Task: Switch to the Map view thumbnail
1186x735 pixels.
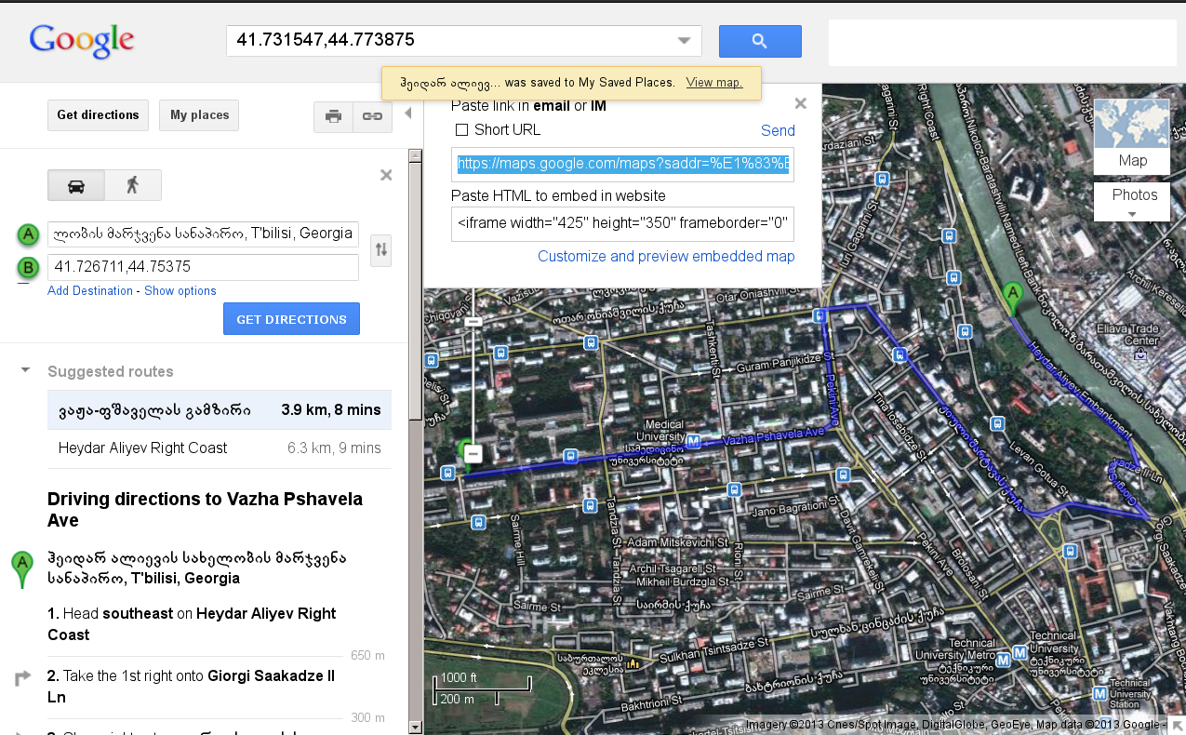Action: 1132,136
